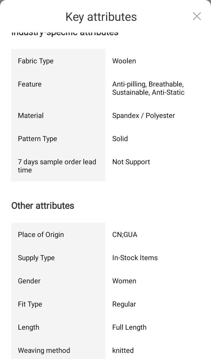Tap the Solid pattern value
Image resolution: width=211 pixels, height=359 pixels.
pyautogui.click(x=120, y=139)
